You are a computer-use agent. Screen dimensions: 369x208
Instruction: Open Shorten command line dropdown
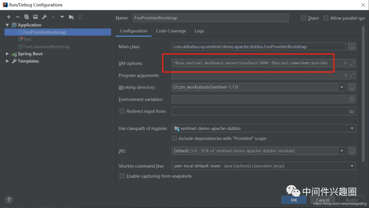tap(352, 166)
